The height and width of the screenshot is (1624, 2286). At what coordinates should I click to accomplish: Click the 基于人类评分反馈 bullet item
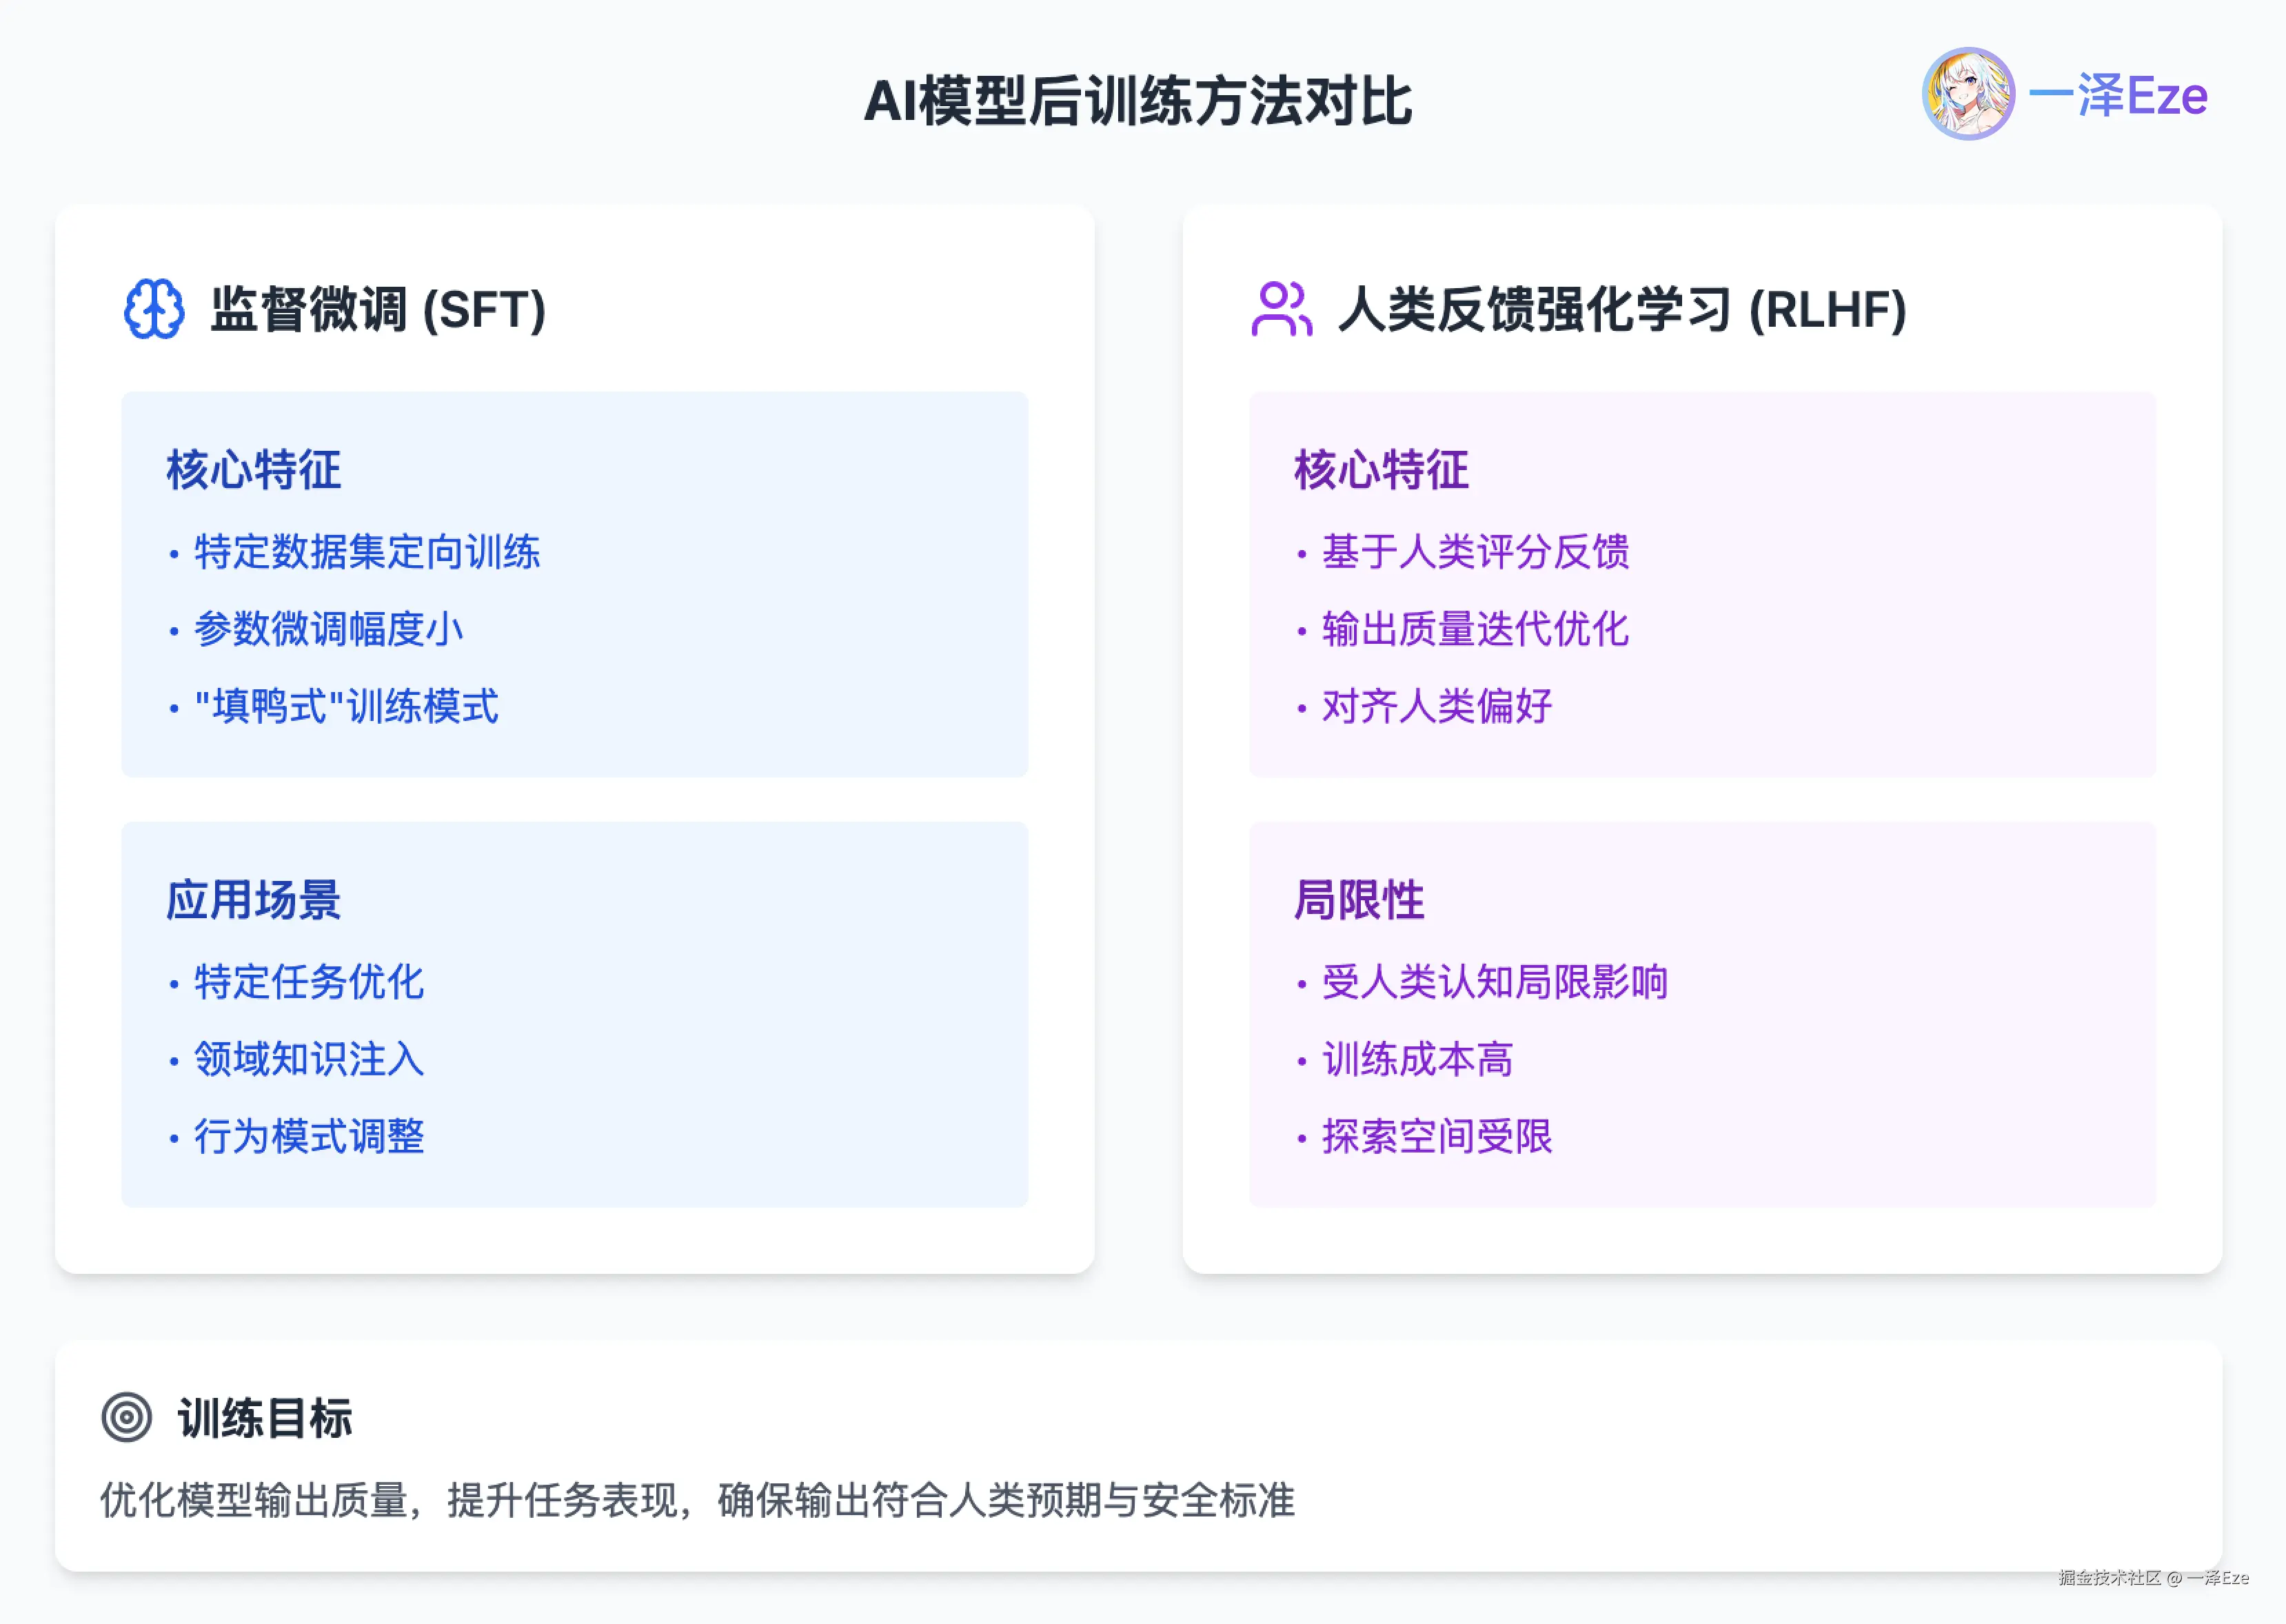tap(1475, 552)
